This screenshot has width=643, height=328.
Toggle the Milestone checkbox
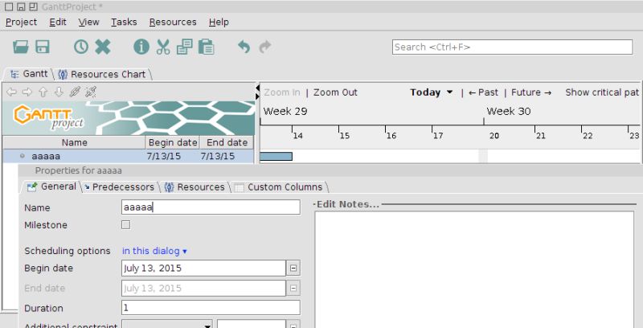[x=126, y=224]
